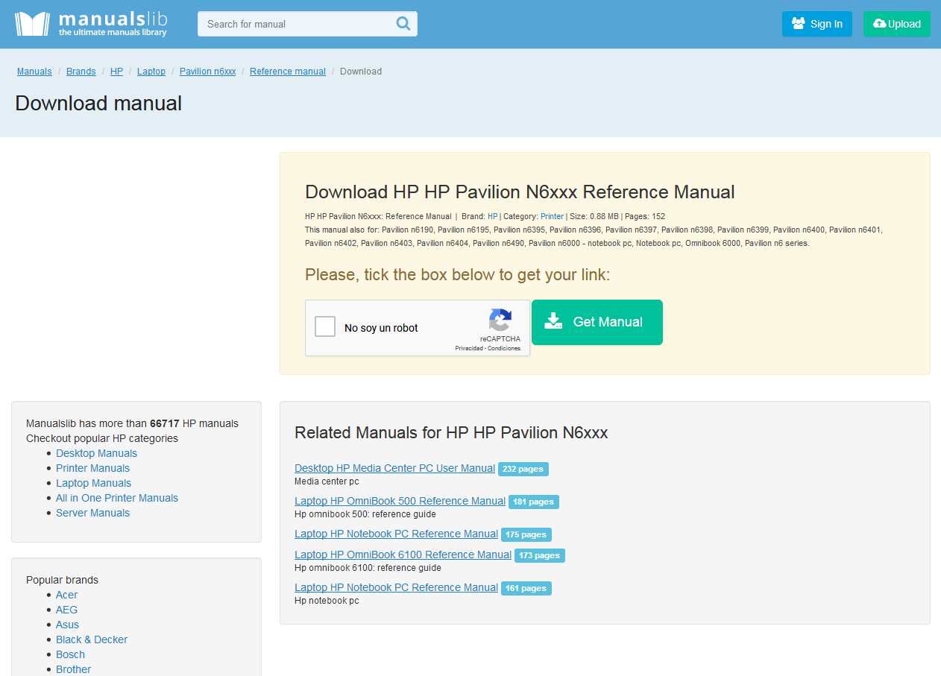Click the 'Download manual' page heading

(x=98, y=103)
